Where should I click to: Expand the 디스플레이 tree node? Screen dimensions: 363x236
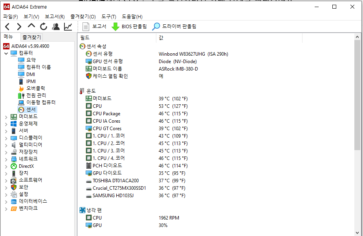[6, 138]
